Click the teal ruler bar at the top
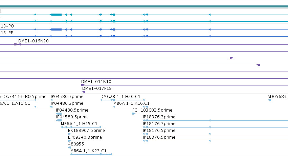The image size is (288, 156). (x=144, y=6)
